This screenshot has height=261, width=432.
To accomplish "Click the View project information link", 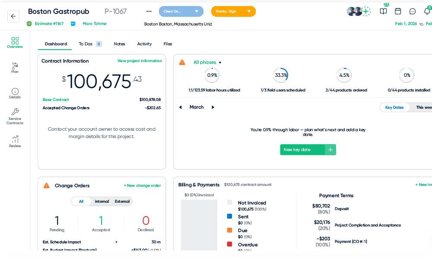I will [140, 61].
